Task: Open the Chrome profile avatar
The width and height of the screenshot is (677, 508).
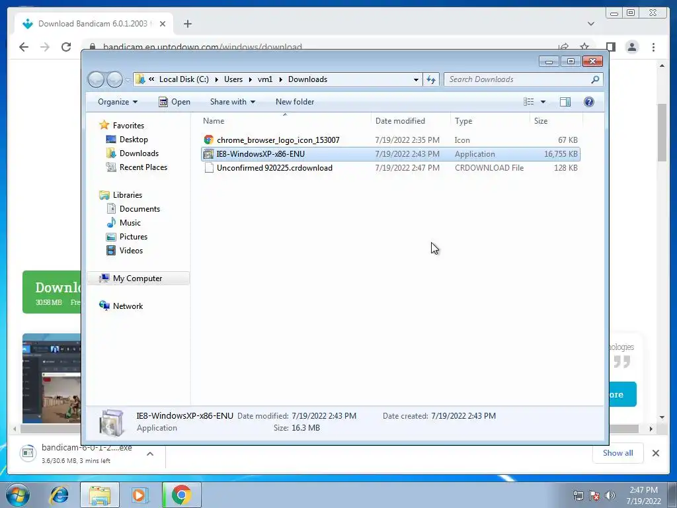Action: pyautogui.click(x=631, y=47)
